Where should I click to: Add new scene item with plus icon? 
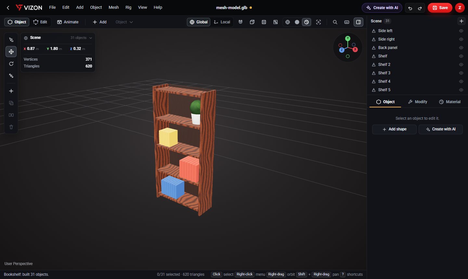click(461, 21)
